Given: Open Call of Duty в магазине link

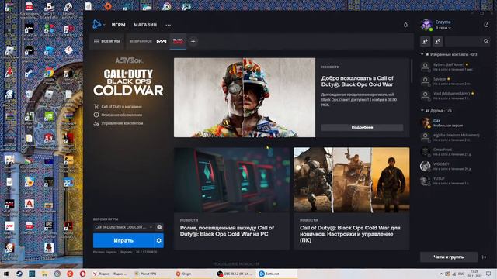Looking at the screenshot, I should pos(121,107).
